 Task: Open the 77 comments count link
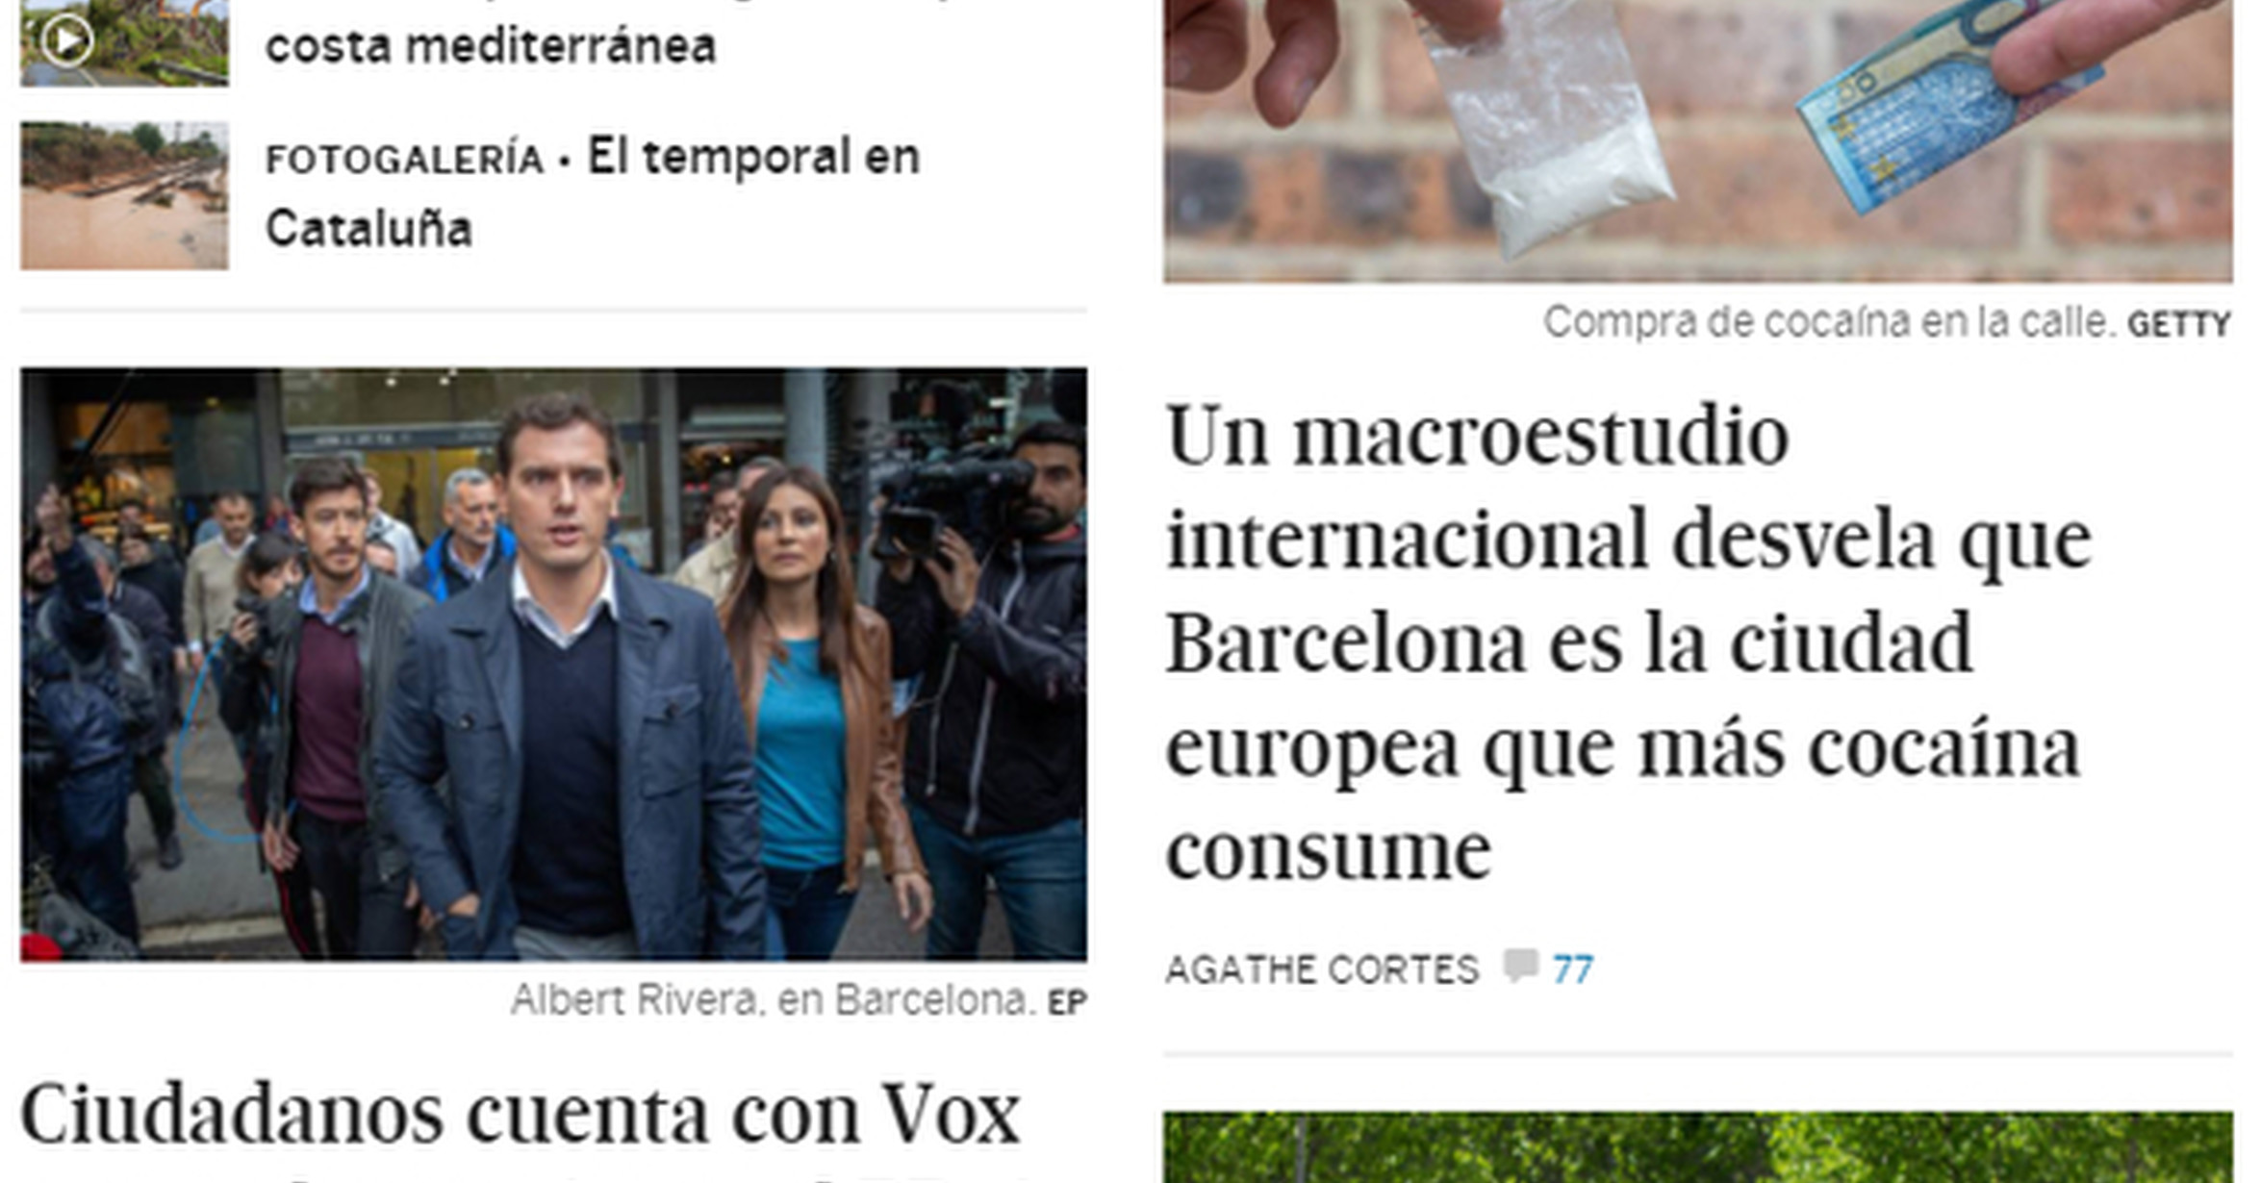[1573, 969]
